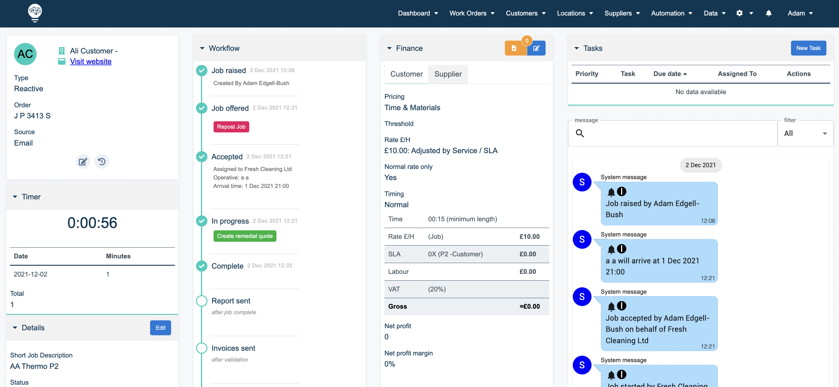
Task: Collapse the Timer section
Action: pos(15,197)
